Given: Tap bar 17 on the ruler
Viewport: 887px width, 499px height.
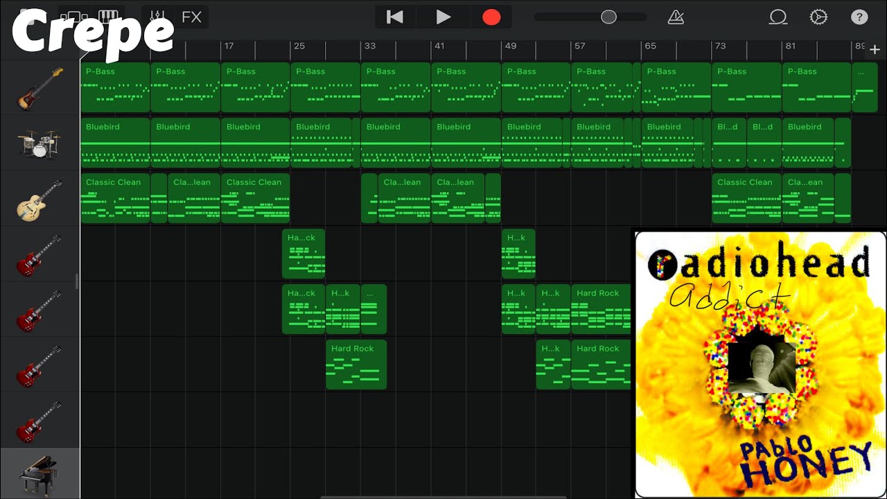Looking at the screenshot, I should click(229, 46).
